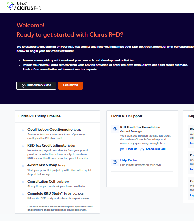Click the 'book now' label next to Consultation Call
194x221 pixels.
click(63, 182)
